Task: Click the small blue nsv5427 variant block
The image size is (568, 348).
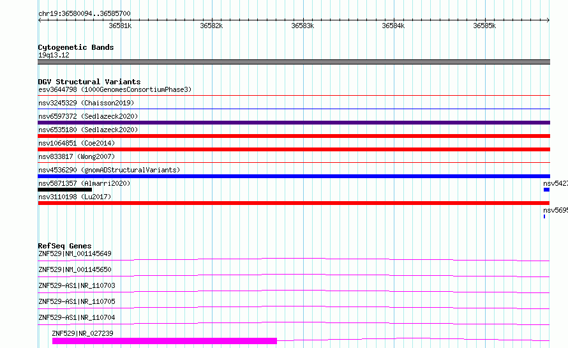Action: 547,190
